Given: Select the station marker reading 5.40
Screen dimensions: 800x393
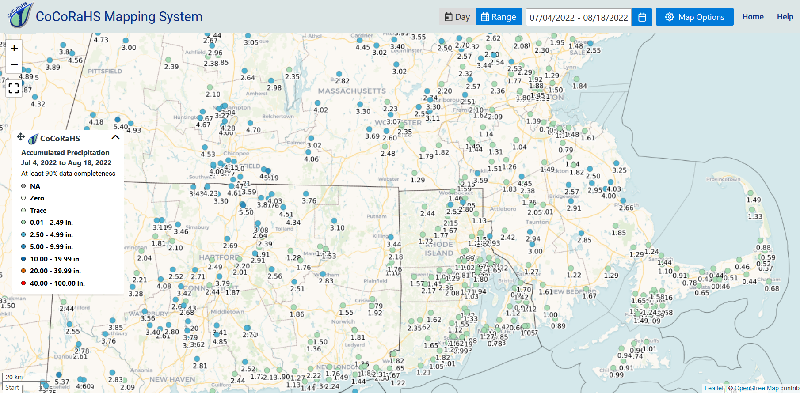Looking at the screenshot, I should (118, 120).
